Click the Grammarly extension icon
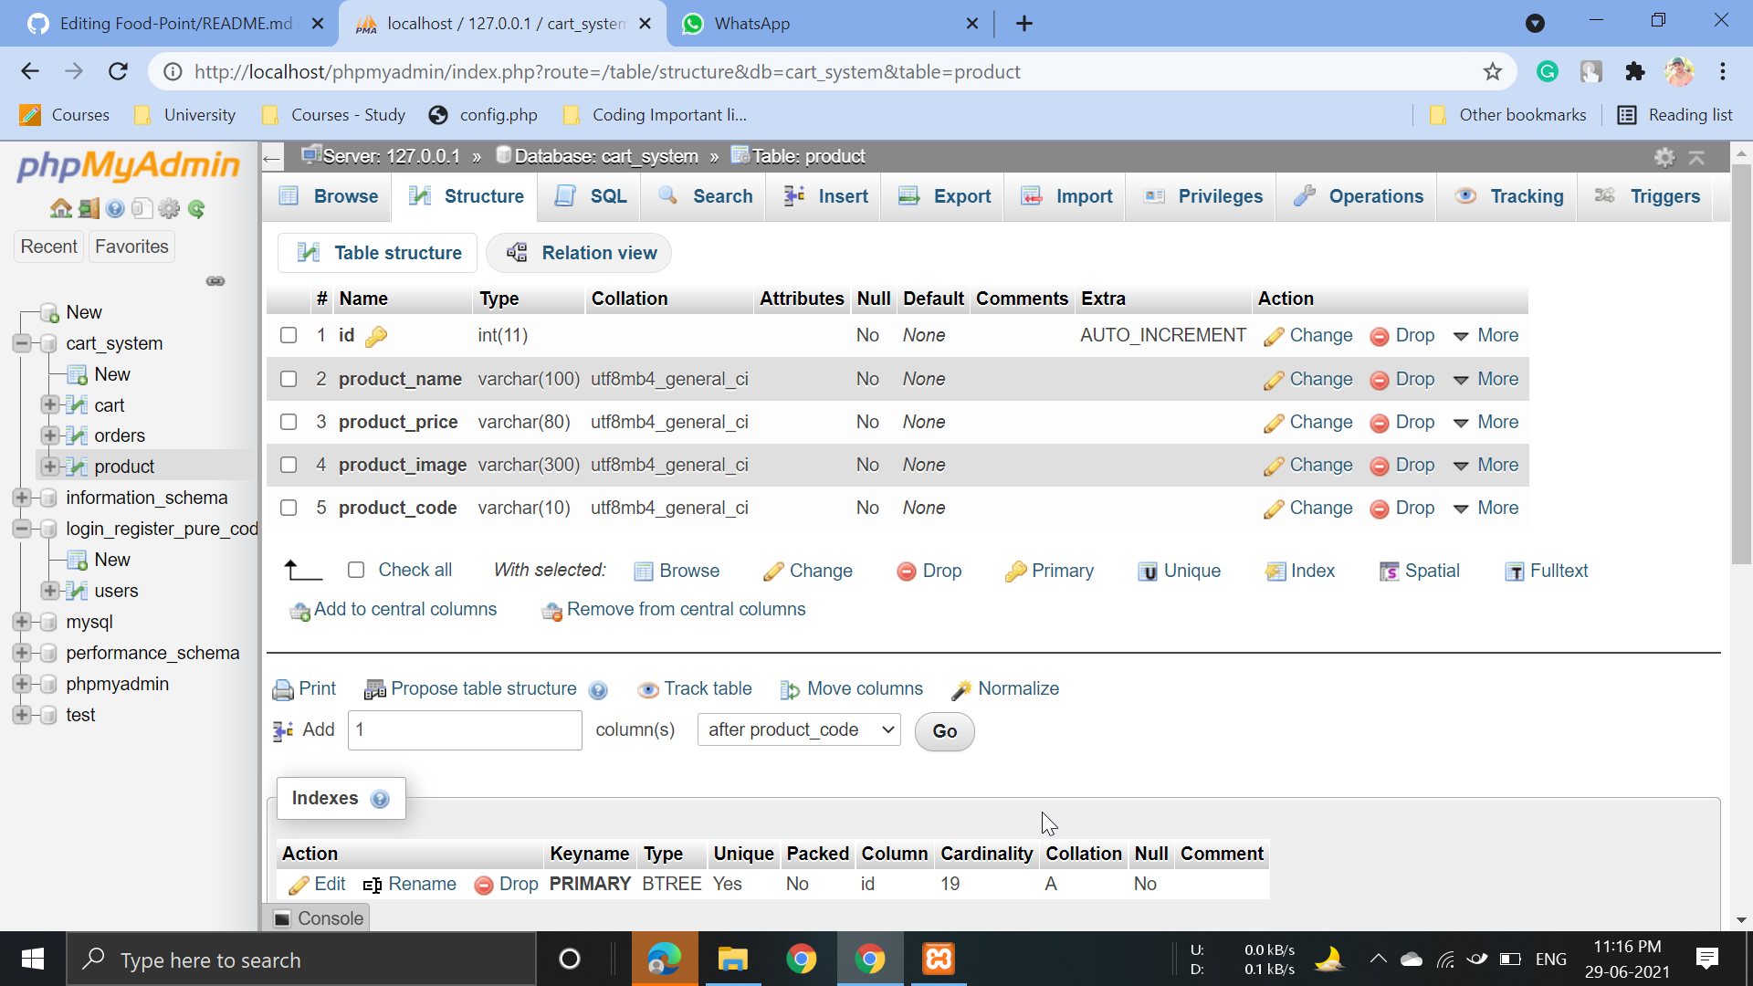The height and width of the screenshot is (986, 1753). (x=1547, y=72)
